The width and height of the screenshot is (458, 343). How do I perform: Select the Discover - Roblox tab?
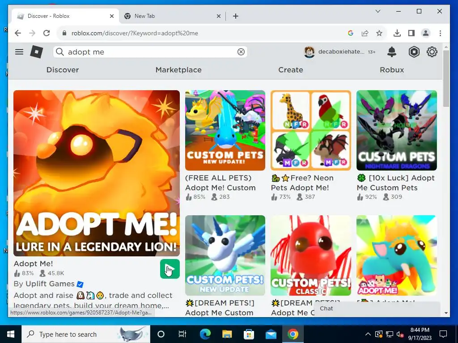66,16
